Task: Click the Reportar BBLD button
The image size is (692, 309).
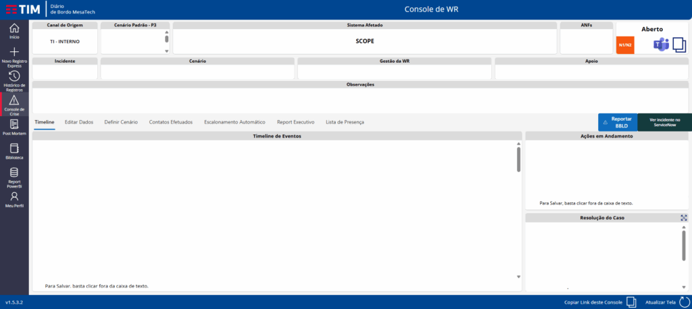Action: coord(617,122)
